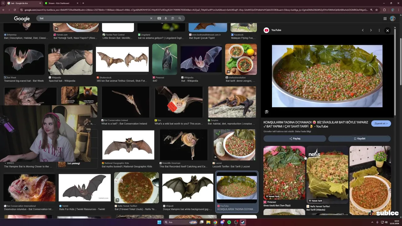Search by image with the Lens icon
The image size is (402, 226).
pos(173,18)
